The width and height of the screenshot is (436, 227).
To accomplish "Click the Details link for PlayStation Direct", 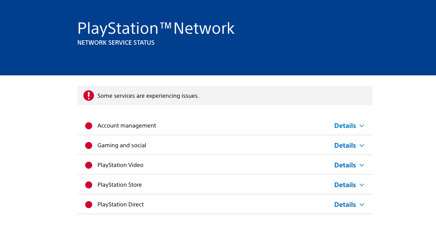I will (x=345, y=205).
